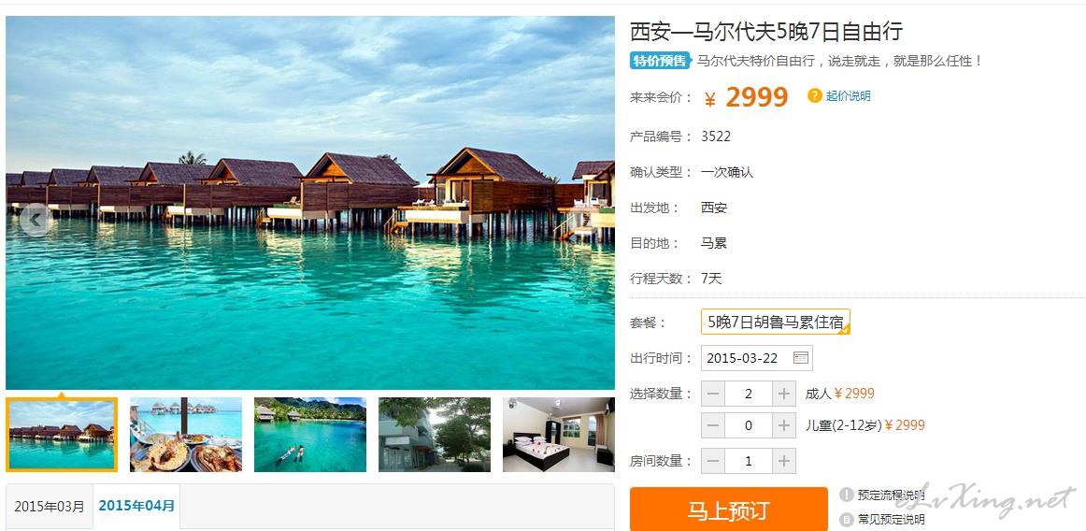Click the orange question mark price info icon

point(815,95)
